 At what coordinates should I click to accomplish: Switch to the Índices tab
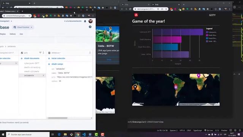pos(13,34)
